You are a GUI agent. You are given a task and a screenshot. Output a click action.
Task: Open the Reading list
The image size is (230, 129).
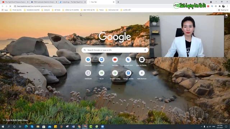223,10
